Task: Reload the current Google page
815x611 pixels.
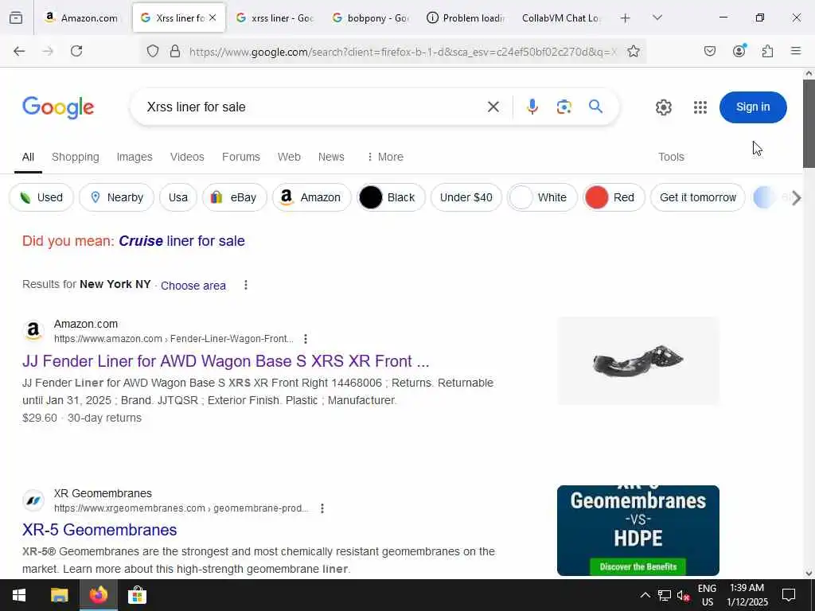Action: tap(76, 51)
